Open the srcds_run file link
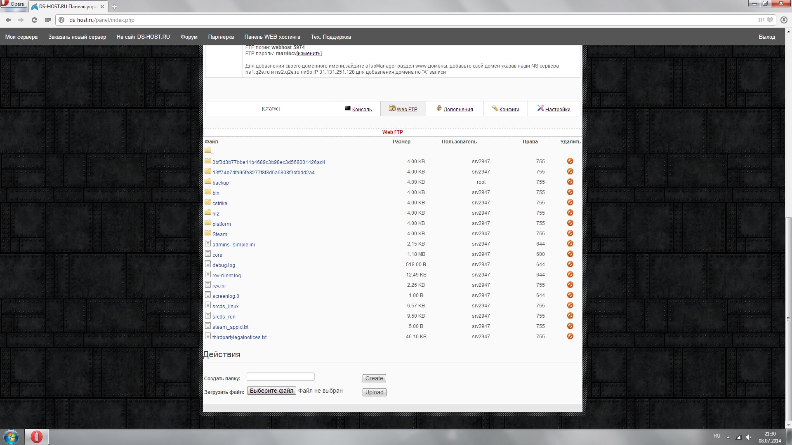The height and width of the screenshot is (445, 792). (224, 316)
